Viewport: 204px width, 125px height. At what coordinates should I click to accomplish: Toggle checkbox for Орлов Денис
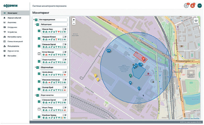(39, 74)
